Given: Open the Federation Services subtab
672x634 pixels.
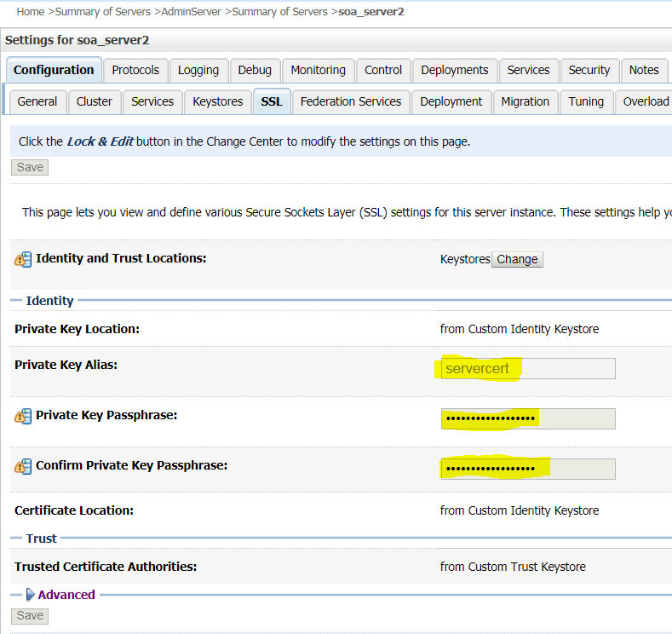Looking at the screenshot, I should click(x=351, y=101).
